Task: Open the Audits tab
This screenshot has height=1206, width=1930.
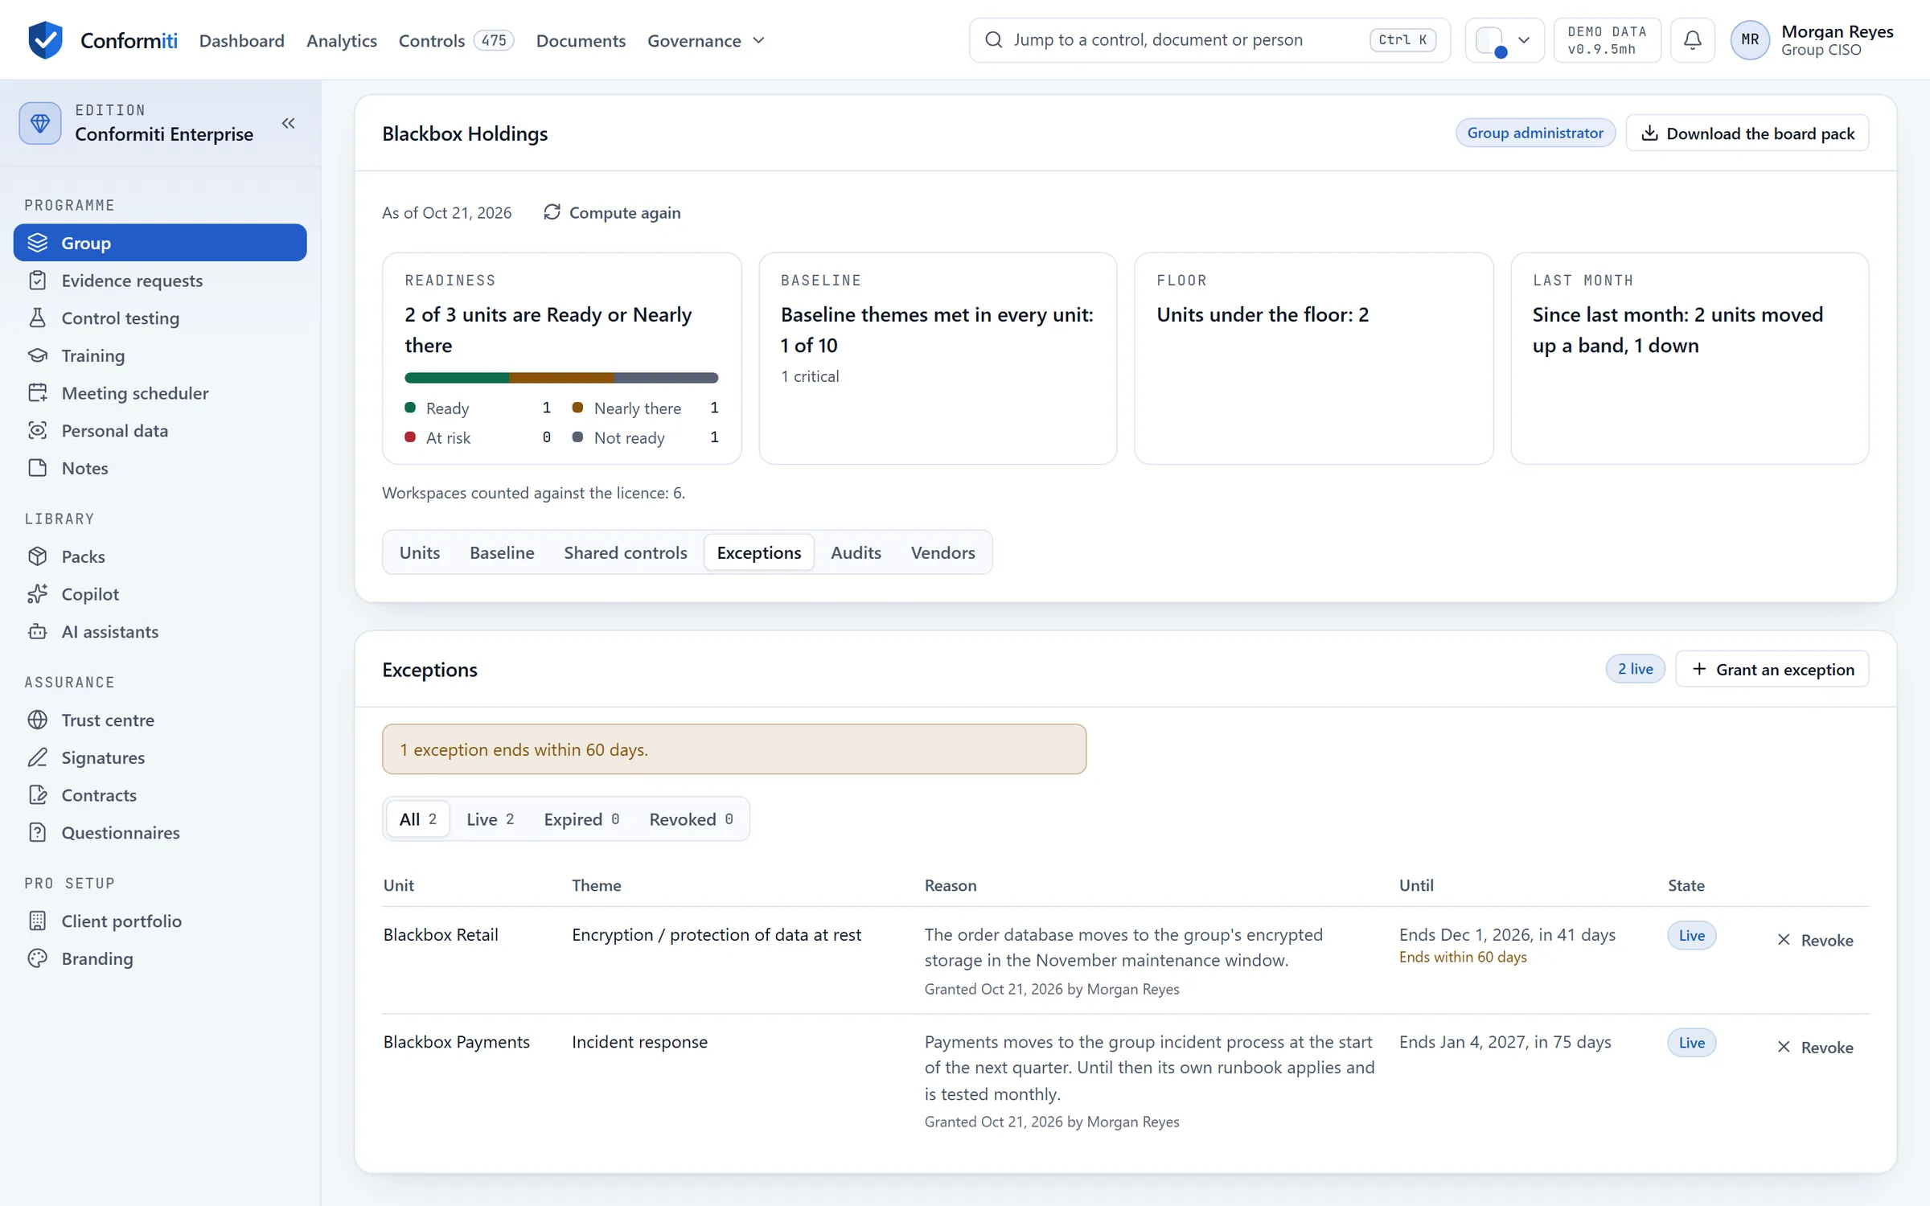Action: (856, 552)
